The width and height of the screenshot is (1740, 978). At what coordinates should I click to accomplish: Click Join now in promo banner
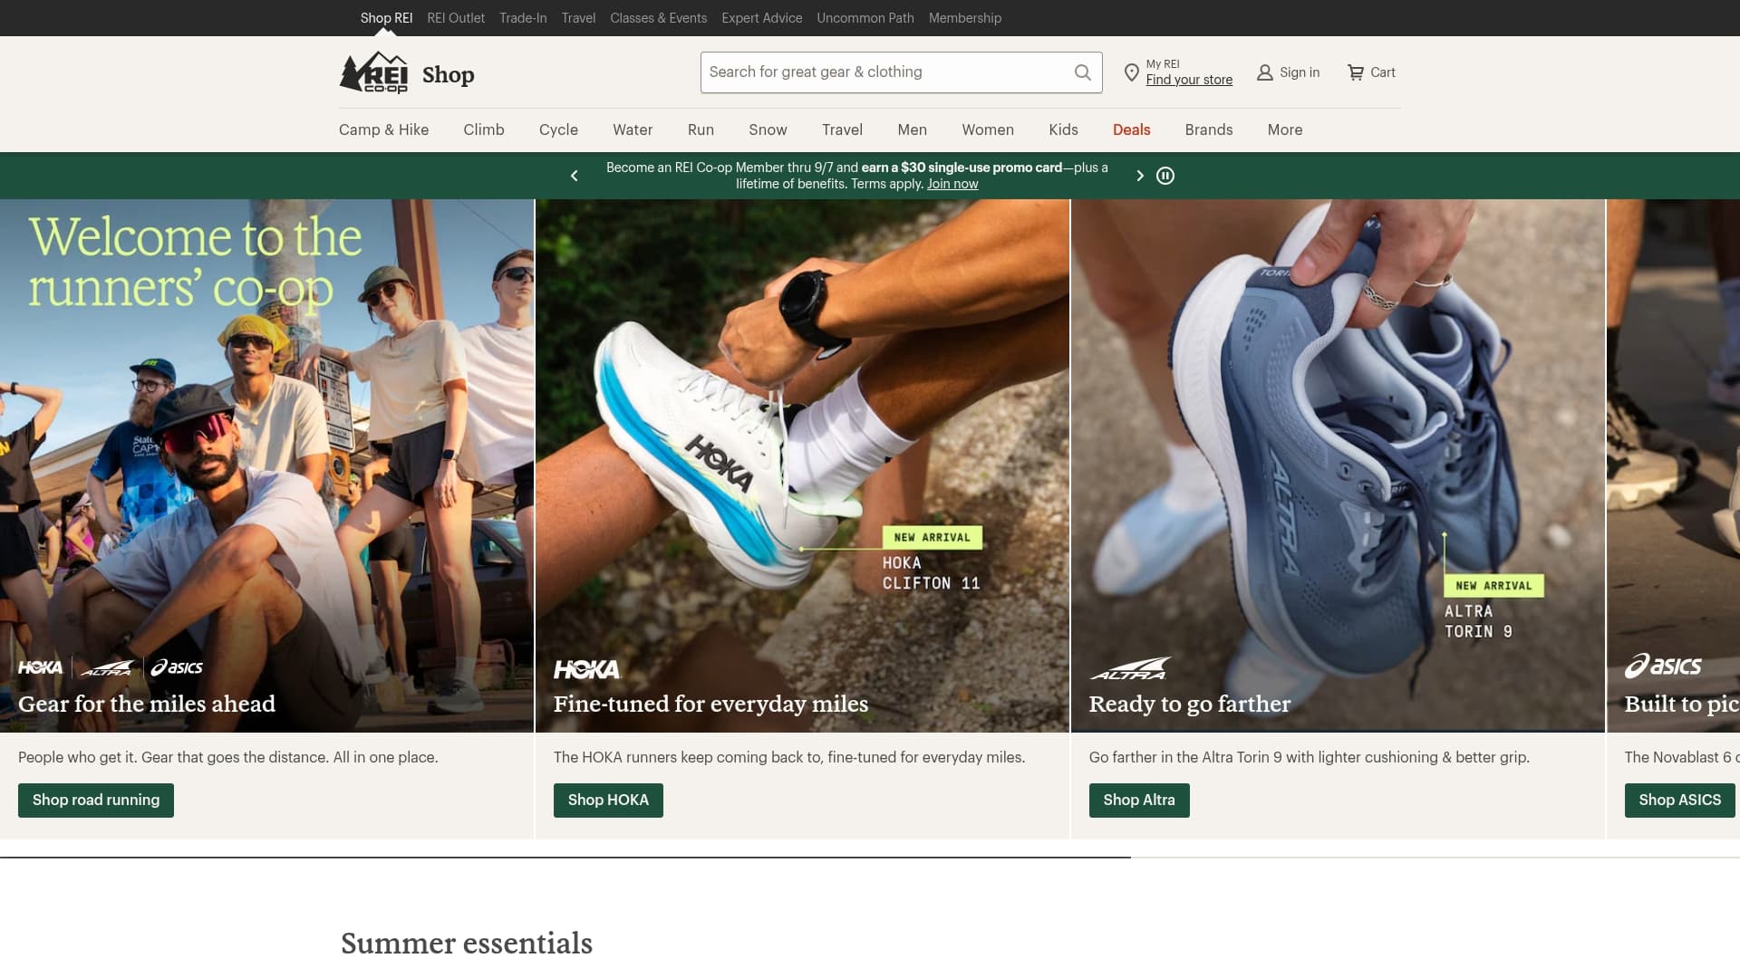pos(952,184)
